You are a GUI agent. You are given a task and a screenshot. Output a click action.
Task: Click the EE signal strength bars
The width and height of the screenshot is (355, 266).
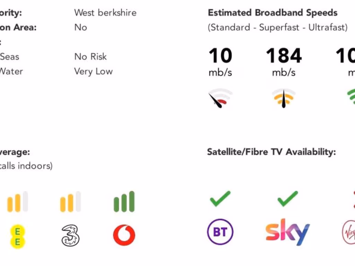(17, 202)
